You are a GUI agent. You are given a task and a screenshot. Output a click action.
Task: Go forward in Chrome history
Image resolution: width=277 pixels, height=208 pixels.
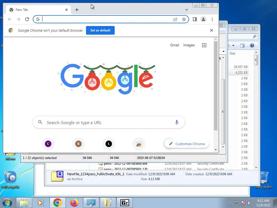[18, 19]
